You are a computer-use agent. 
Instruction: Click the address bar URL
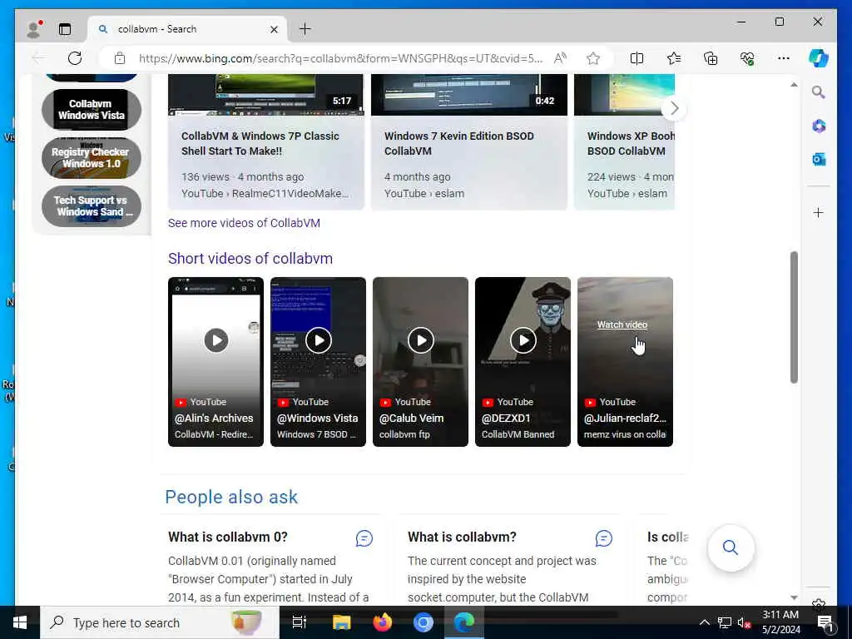(x=340, y=58)
